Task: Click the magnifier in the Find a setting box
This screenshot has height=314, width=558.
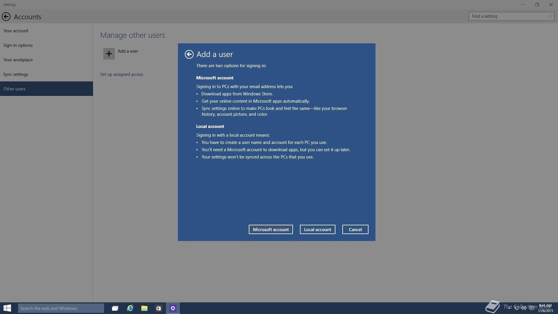Action: [x=550, y=16]
